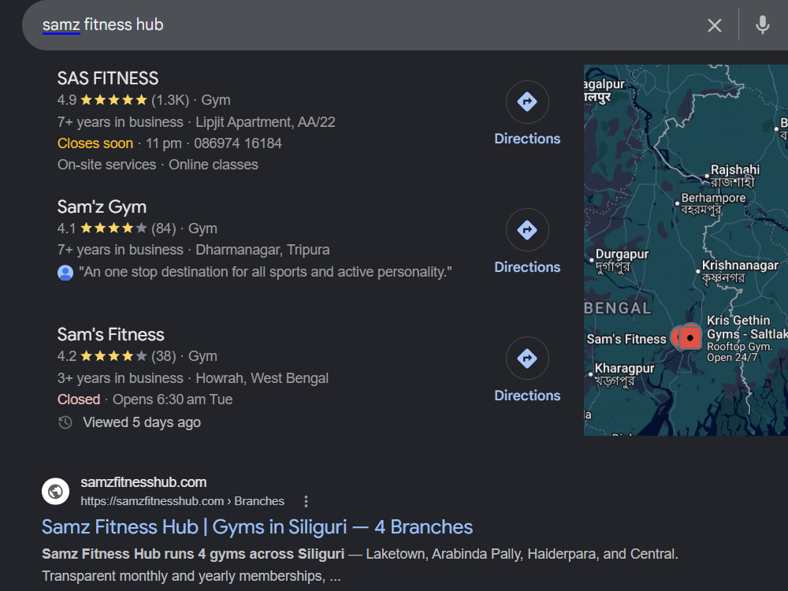Click the 'Viewed 5 days ago' text
Viewport: 788px width, 591px height.
(142, 422)
